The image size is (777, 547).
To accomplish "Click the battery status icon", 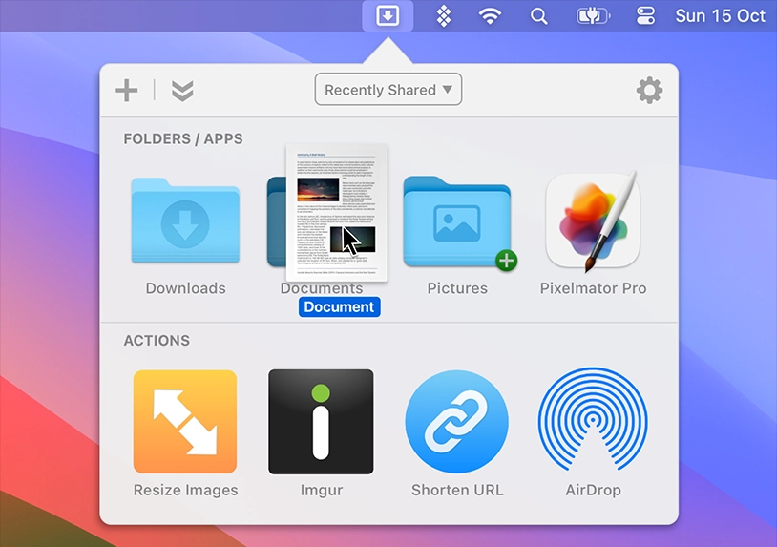I will 593,16.
